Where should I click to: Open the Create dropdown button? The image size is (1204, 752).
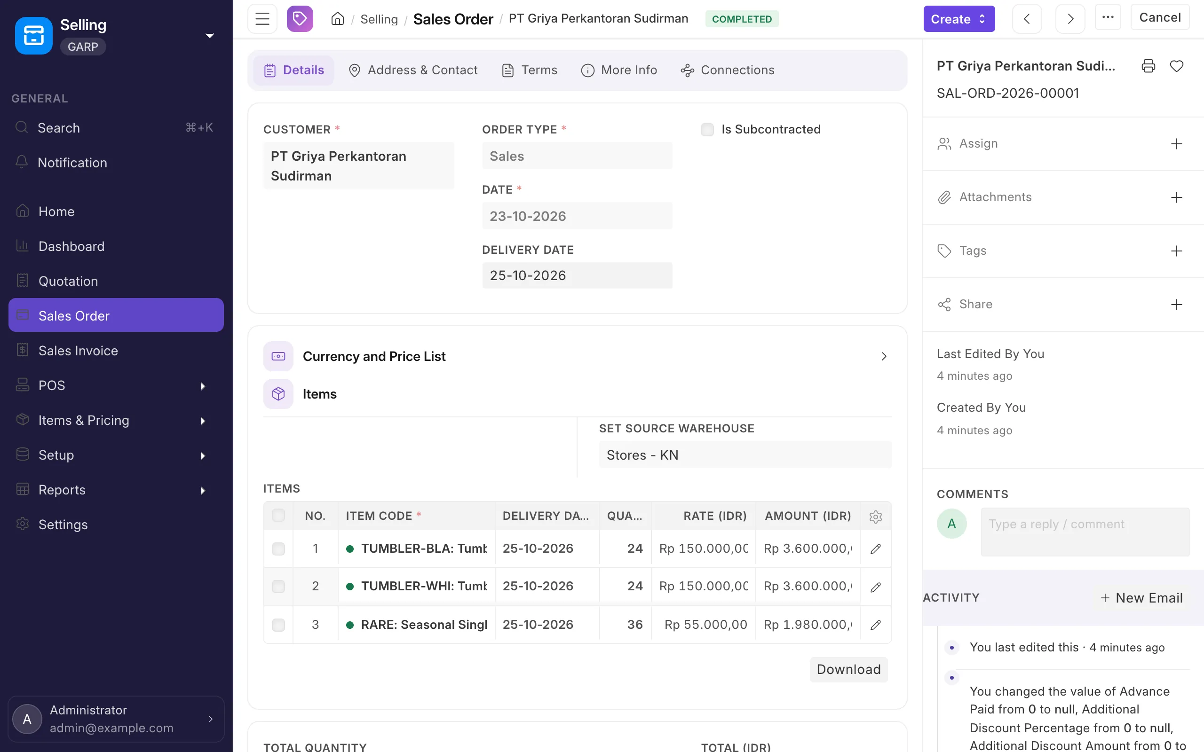click(x=958, y=19)
